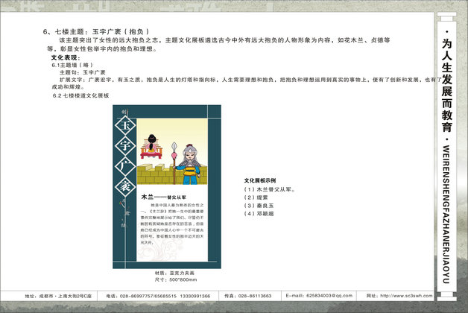Click the mobile number "13330991366" in footer
The width and height of the screenshot is (468, 313).
[195, 296]
